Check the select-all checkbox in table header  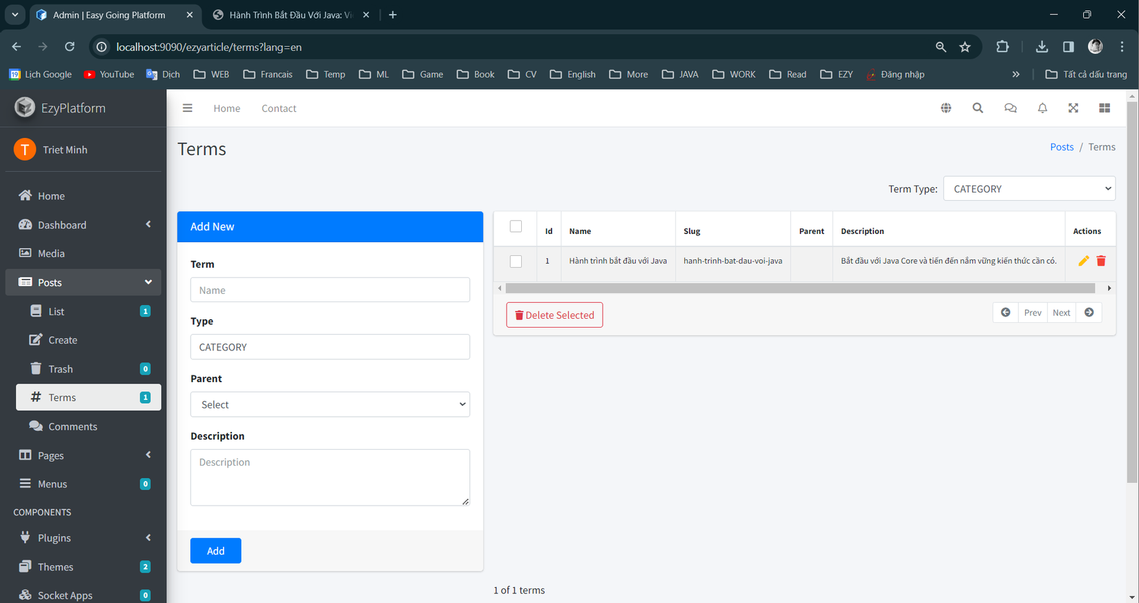pos(516,226)
